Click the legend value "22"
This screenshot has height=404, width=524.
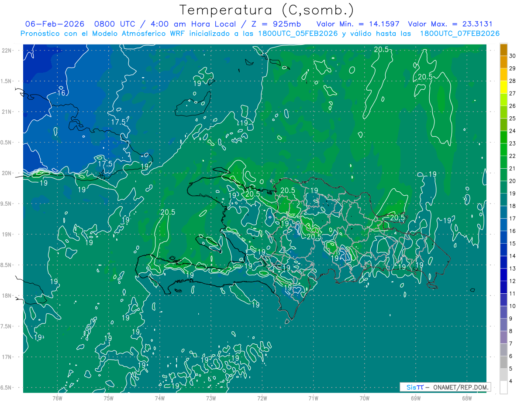tap(512, 156)
